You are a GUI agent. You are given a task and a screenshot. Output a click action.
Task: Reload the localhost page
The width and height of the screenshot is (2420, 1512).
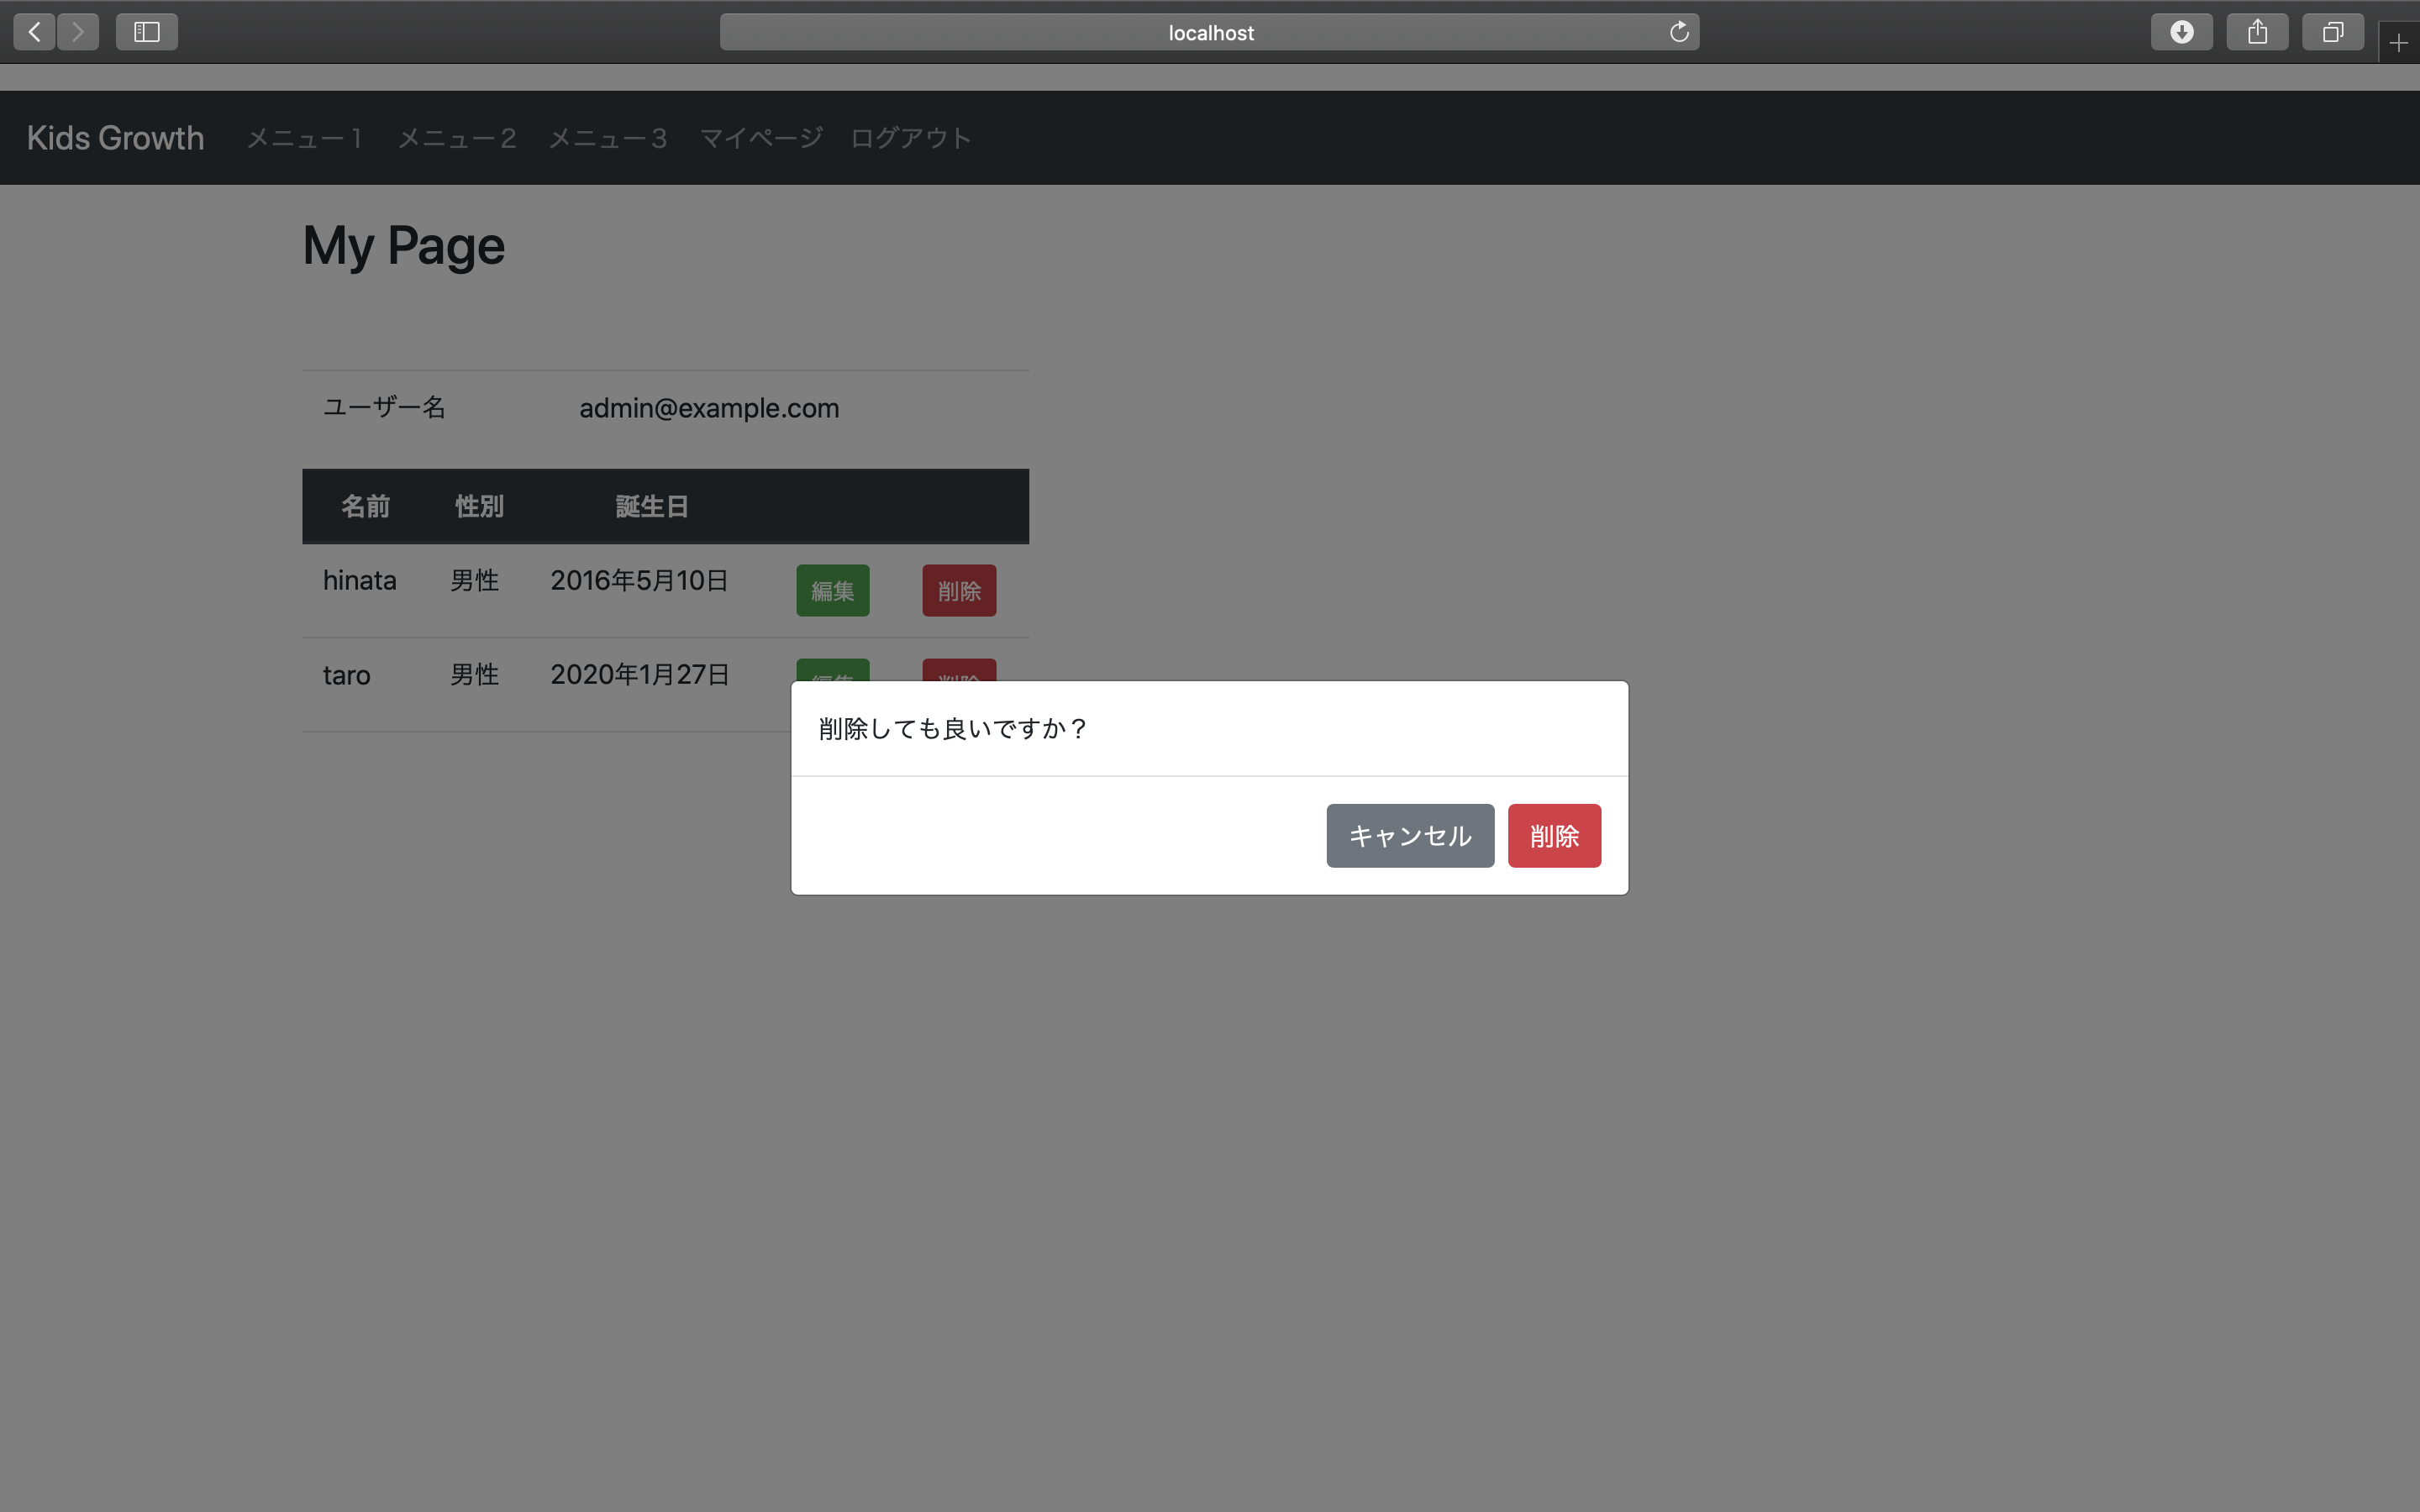click(x=1678, y=31)
